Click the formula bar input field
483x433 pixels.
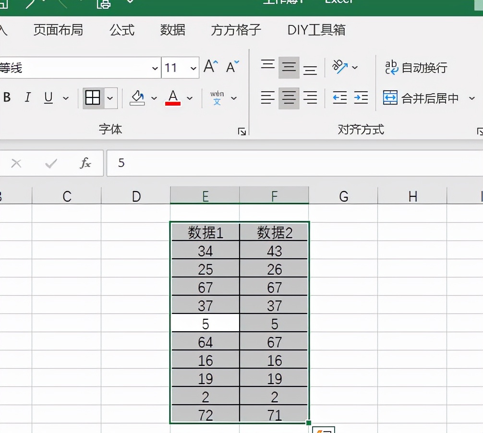pos(294,163)
